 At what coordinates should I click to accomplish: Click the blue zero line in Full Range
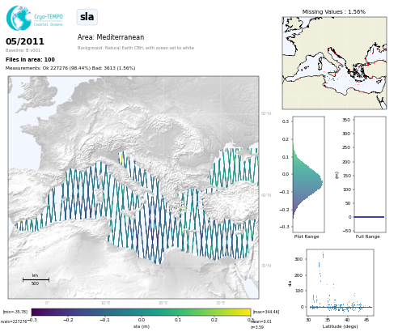369,217
